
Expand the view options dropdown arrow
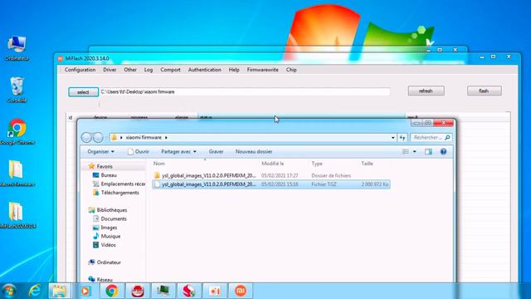click(x=415, y=151)
